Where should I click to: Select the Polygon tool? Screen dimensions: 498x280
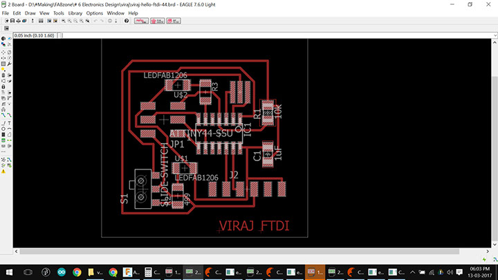tap(9, 135)
